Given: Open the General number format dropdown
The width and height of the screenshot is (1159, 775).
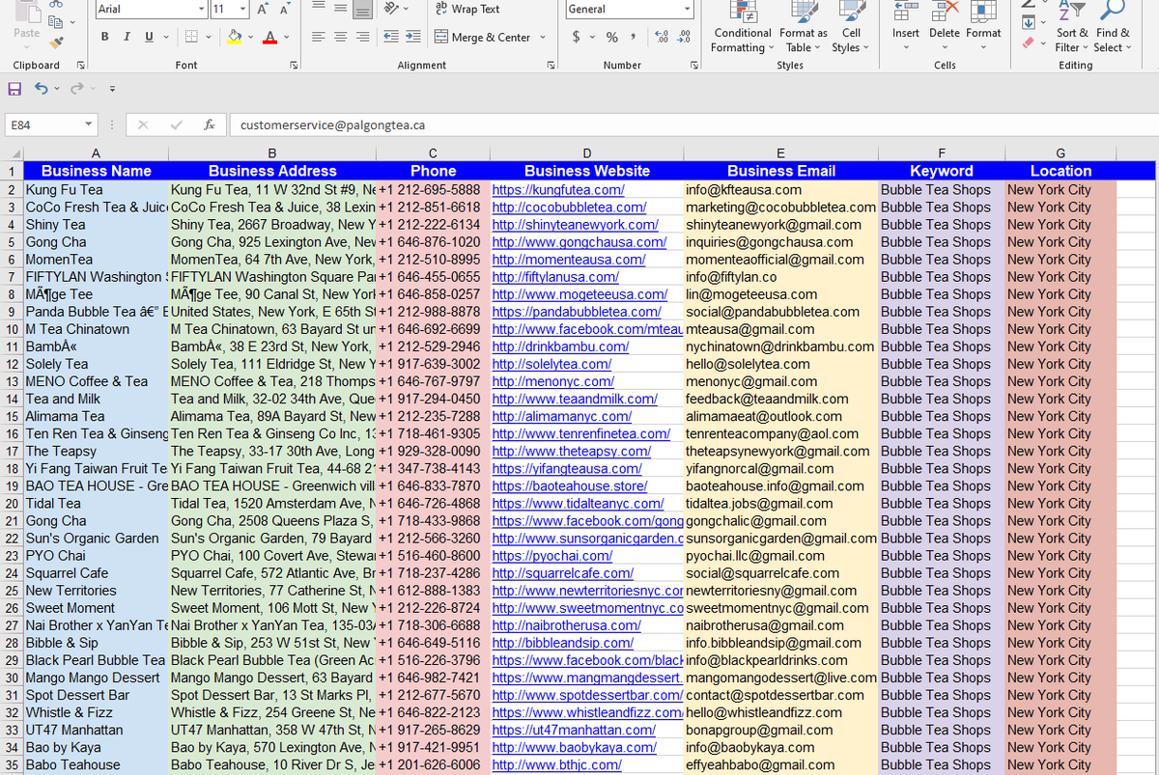Looking at the screenshot, I should click(x=688, y=9).
